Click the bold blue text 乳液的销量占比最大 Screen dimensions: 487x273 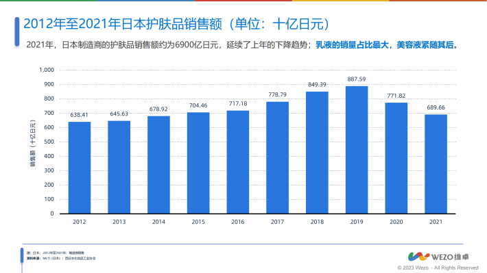click(x=352, y=45)
